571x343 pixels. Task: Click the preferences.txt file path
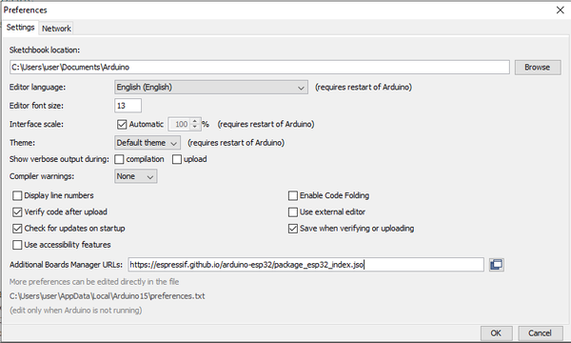107,296
